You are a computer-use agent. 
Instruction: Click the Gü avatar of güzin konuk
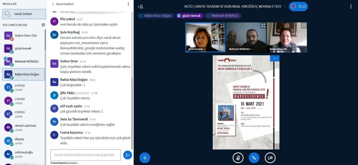tap(8, 48)
